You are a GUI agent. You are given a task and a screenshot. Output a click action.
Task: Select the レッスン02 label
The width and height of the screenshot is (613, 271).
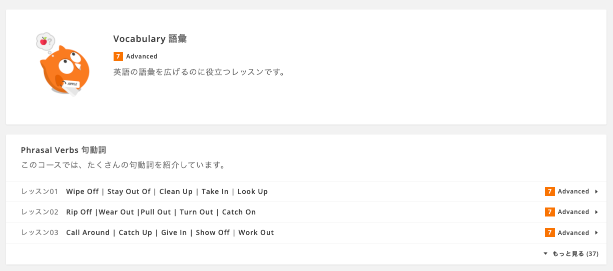pos(40,212)
